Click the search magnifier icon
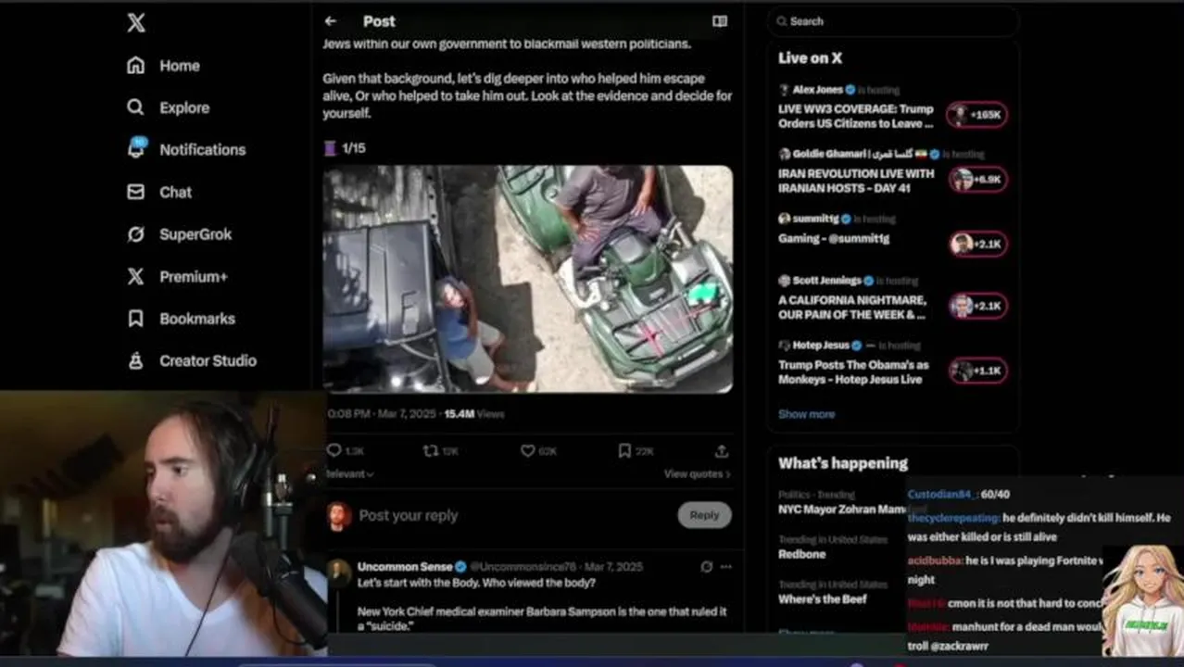1184x667 pixels. tap(782, 21)
